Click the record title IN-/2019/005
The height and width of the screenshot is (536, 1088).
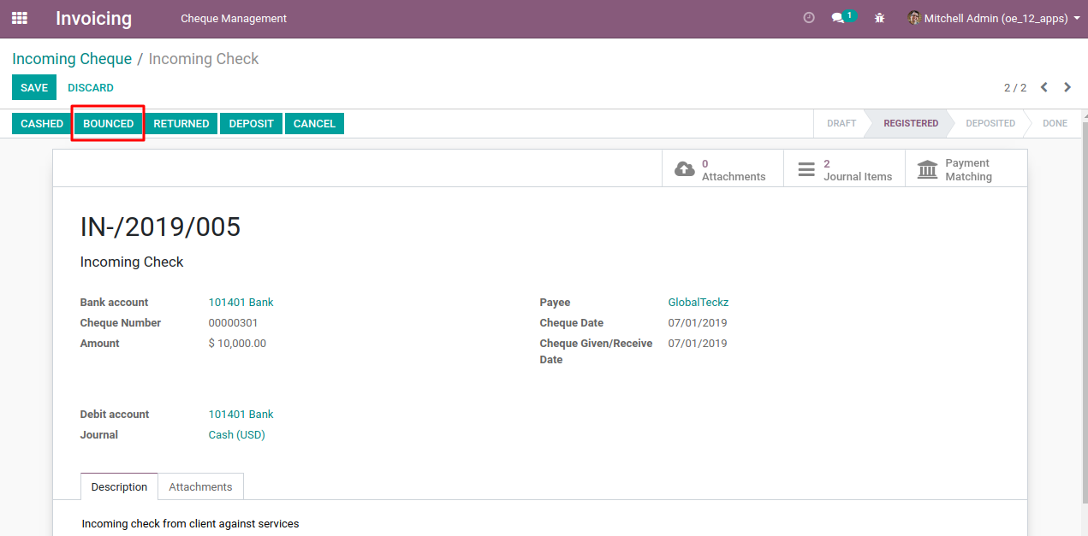(x=160, y=227)
